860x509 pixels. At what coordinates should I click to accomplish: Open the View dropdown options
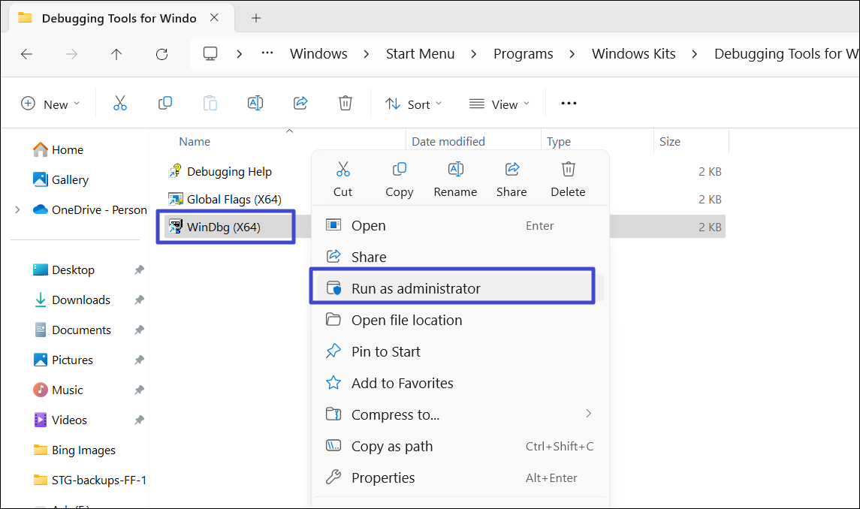coord(499,104)
